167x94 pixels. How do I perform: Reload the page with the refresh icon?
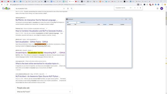8,5
